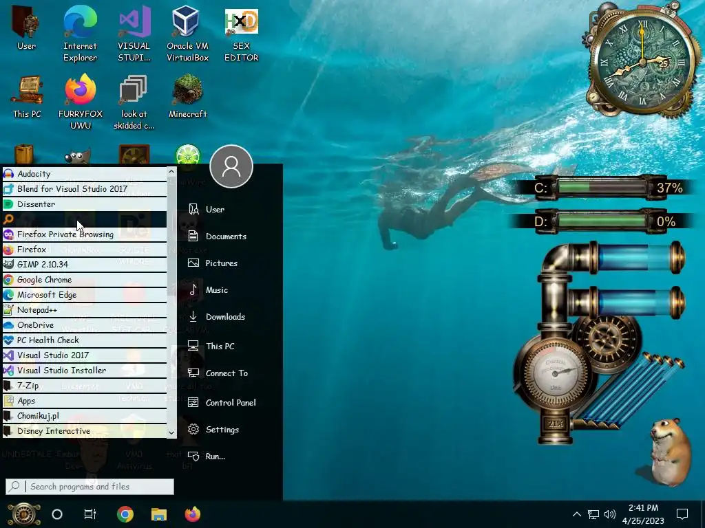Open Downloads from Start menu
705x528 pixels.
point(217,317)
